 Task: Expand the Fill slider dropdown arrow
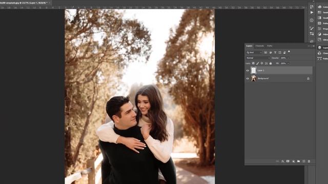click(289, 63)
